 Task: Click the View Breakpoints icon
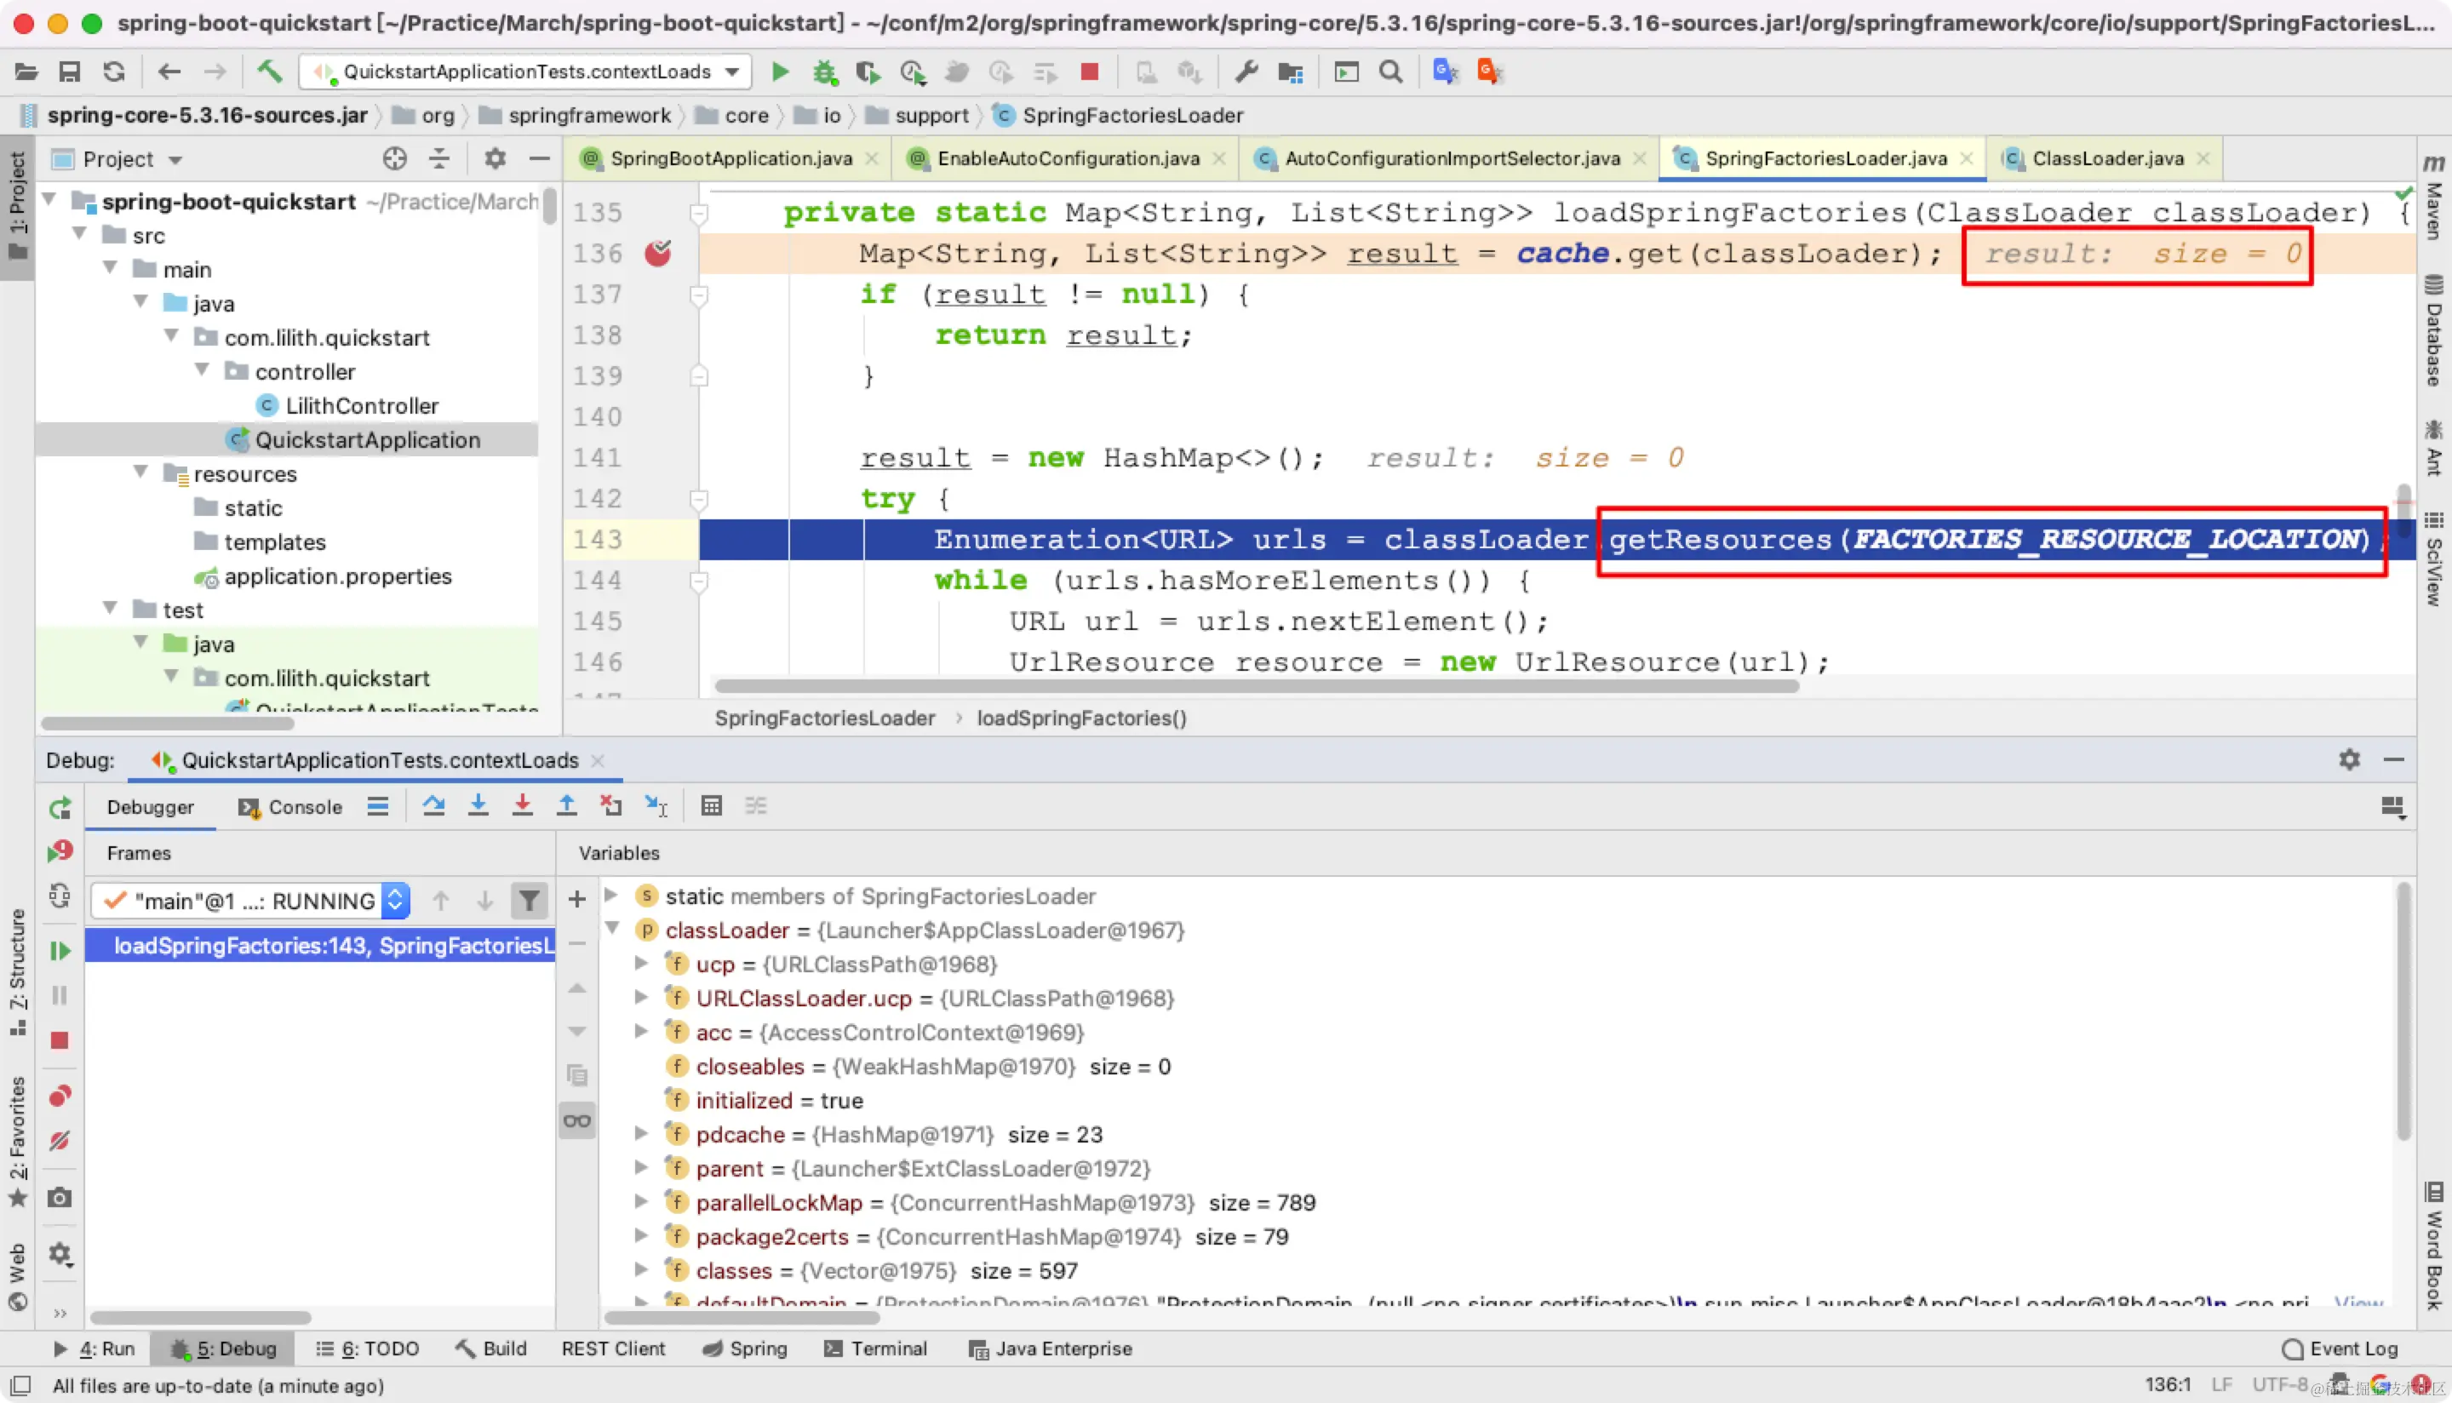pyautogui.click(x=60, y=1097)
